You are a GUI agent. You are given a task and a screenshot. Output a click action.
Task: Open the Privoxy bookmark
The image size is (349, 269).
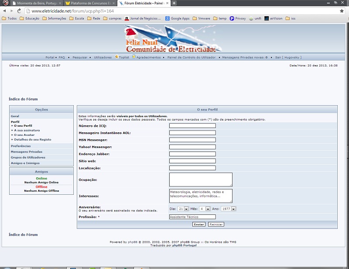tap(238, 18)
